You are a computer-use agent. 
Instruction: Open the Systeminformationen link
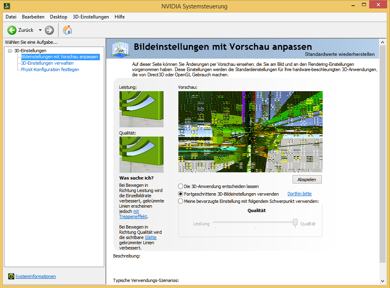(36, 276)
